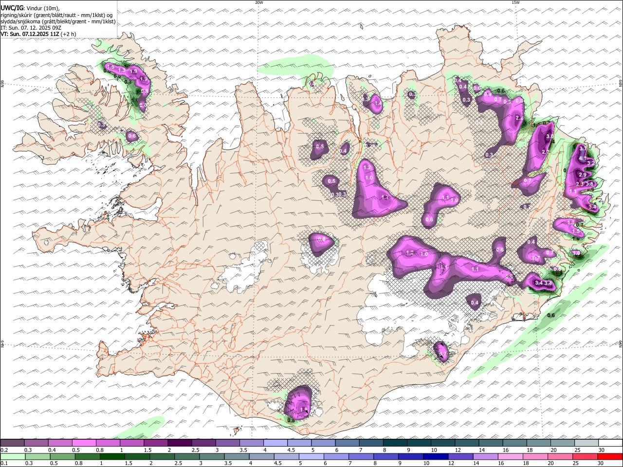Viewport: 623px width, 467px height.
Task: Click the 2.9 precipitation value on east coast
Action: (582, 175)
